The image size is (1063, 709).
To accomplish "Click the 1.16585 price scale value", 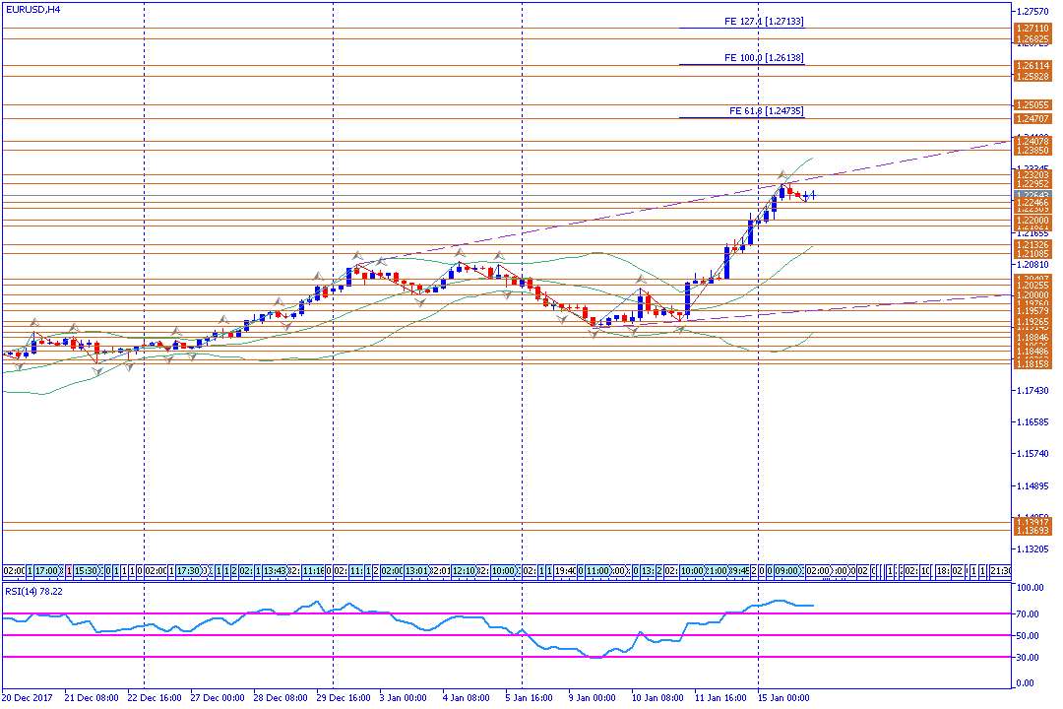I will (1032, 422).
